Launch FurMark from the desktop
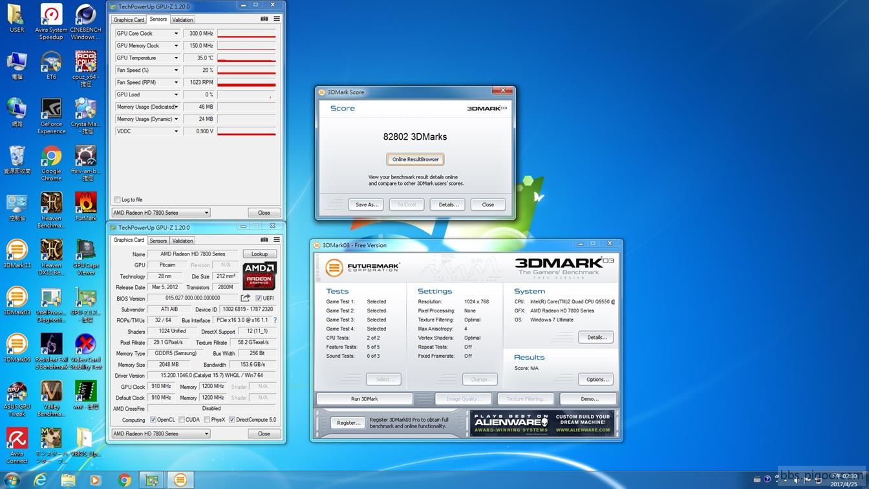 85,207
